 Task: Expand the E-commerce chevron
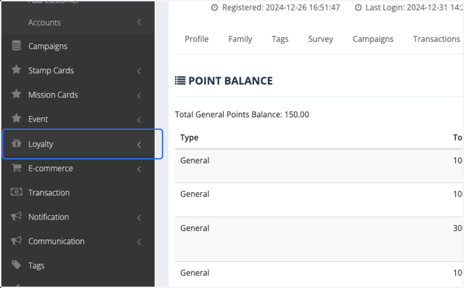point(139,169)
